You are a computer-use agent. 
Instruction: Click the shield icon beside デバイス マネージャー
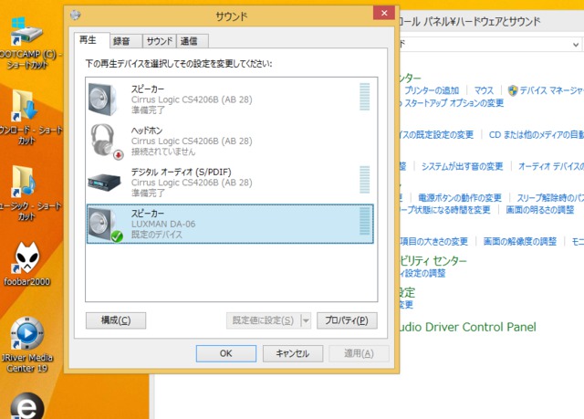[513, 90]
